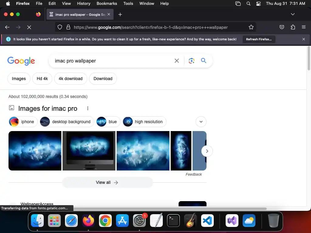311x233 pixels.
Task: Submit search with magnifier icon
Action: [x=203, y=60]
